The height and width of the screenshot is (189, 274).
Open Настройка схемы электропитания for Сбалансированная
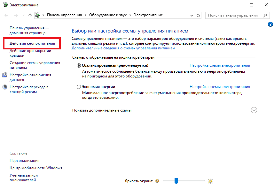220,65
